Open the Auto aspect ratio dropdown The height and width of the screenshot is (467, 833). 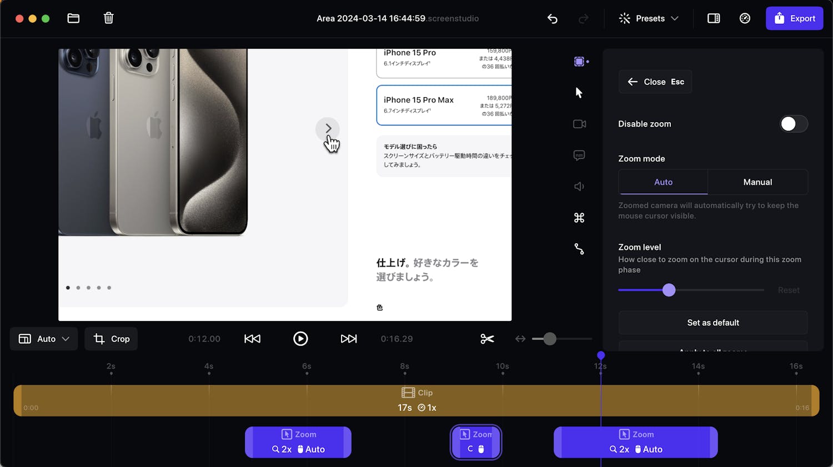click(44, 339)
